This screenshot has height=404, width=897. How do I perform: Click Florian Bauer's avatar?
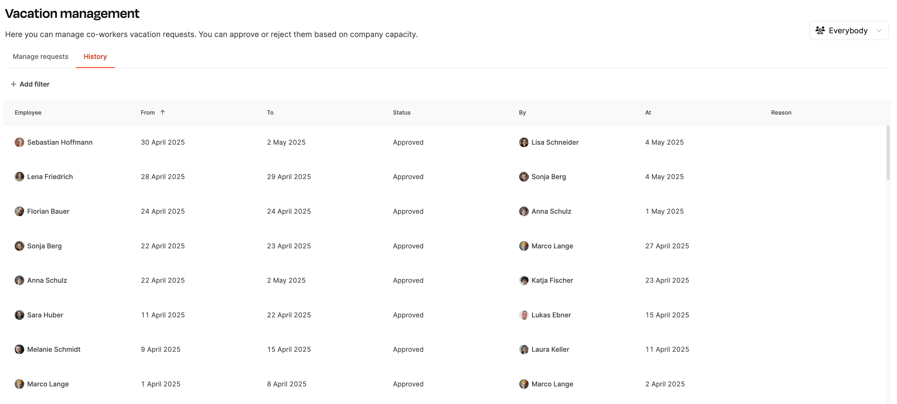19,211
